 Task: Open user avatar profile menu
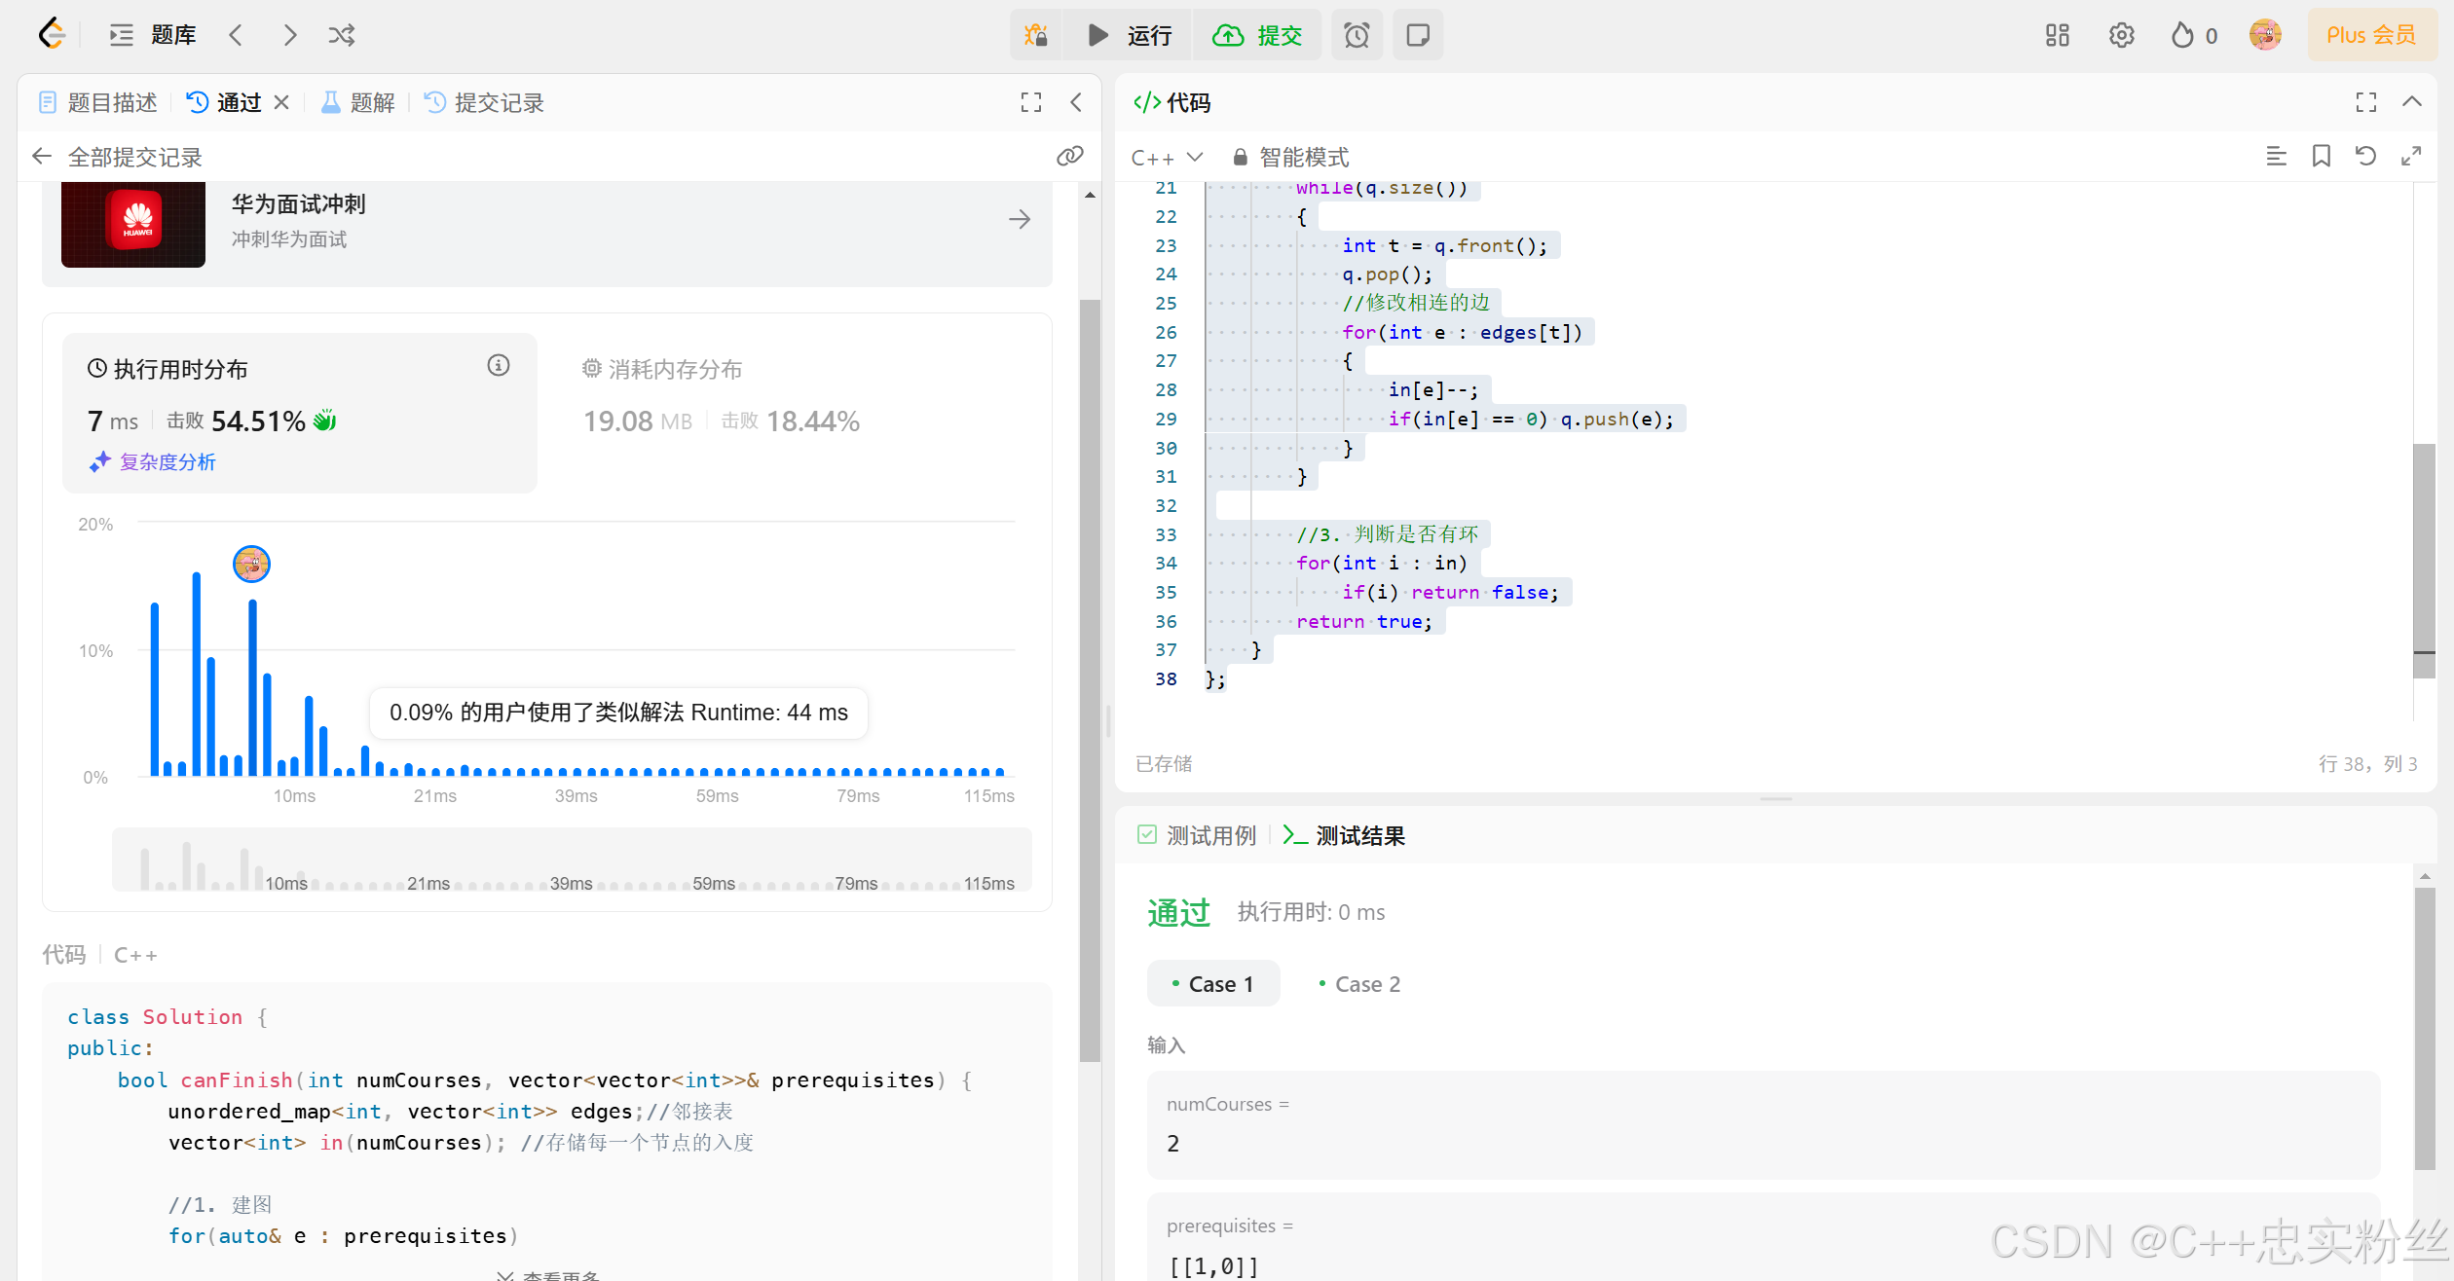(x=2266, y=35)
